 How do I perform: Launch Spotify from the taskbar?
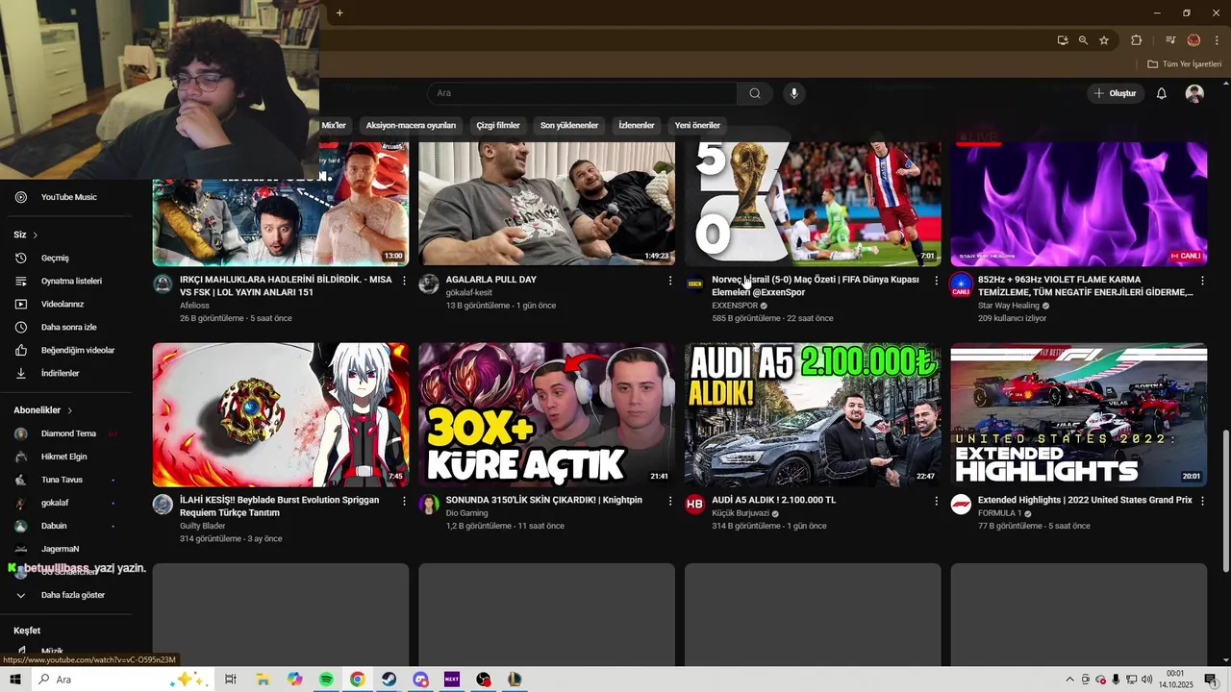click(326, 680)
